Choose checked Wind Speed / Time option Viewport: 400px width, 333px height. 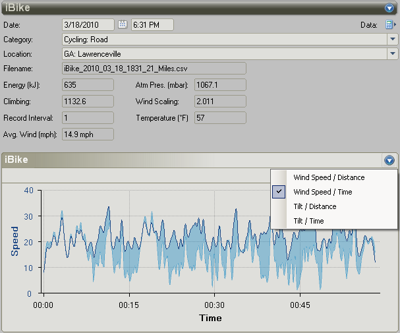pyautogui.click(x=322, y=192)
